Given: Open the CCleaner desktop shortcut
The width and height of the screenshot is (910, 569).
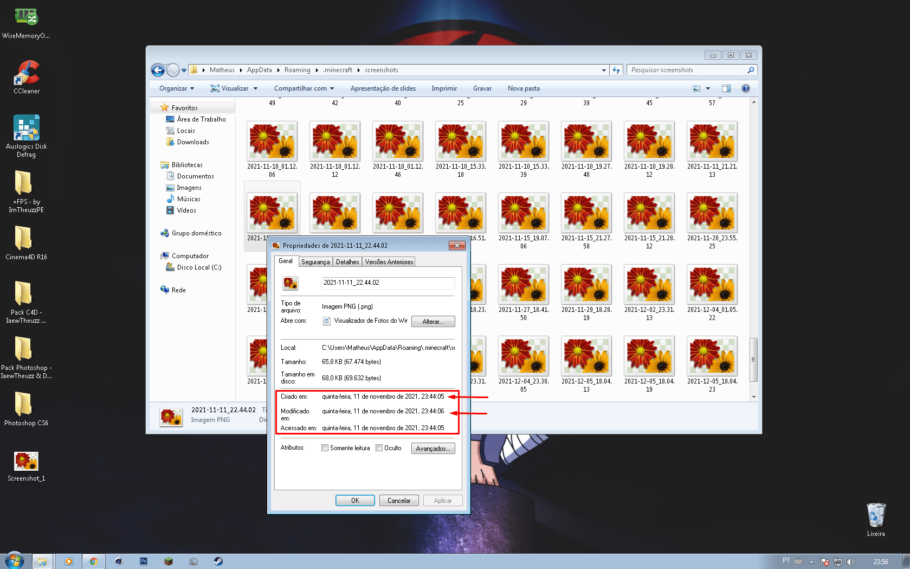Looking at the screenshot, I should pyautogui.click(x=27, y=77).
